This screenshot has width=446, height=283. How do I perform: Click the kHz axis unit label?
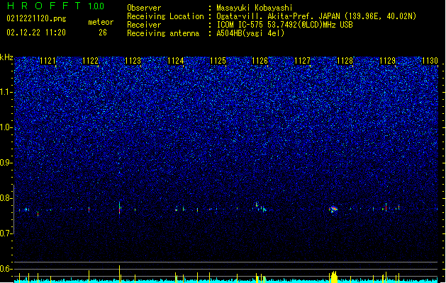click(6, 57)
